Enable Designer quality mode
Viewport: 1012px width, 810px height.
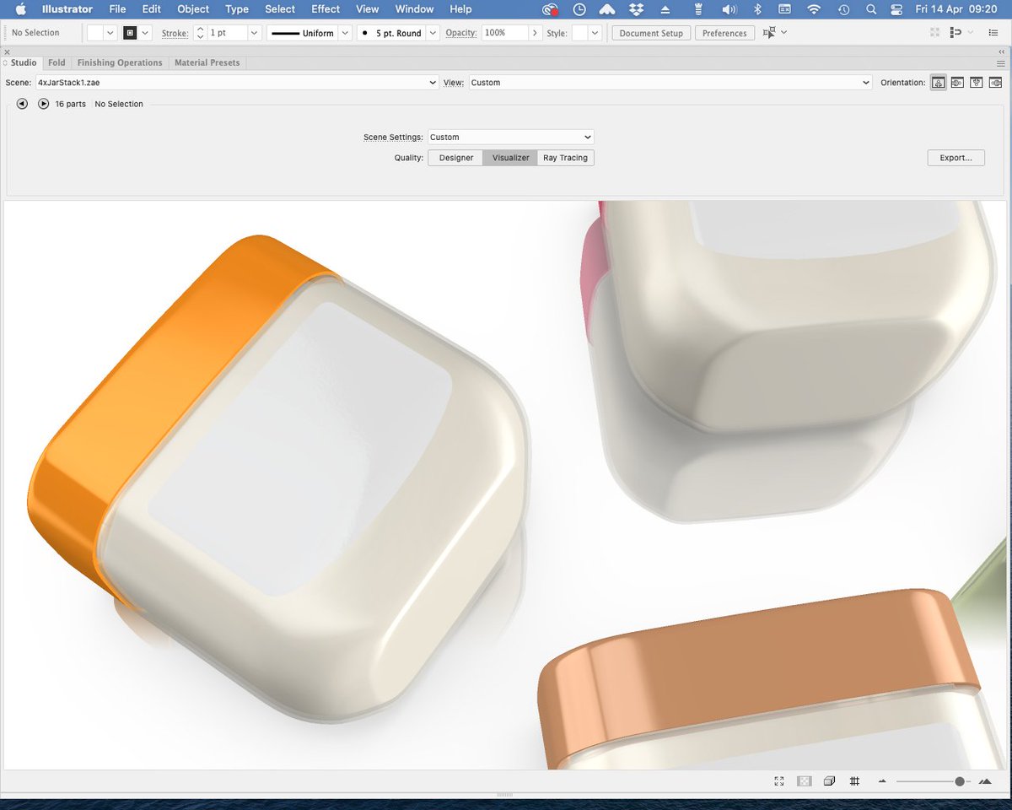[455, 158]
